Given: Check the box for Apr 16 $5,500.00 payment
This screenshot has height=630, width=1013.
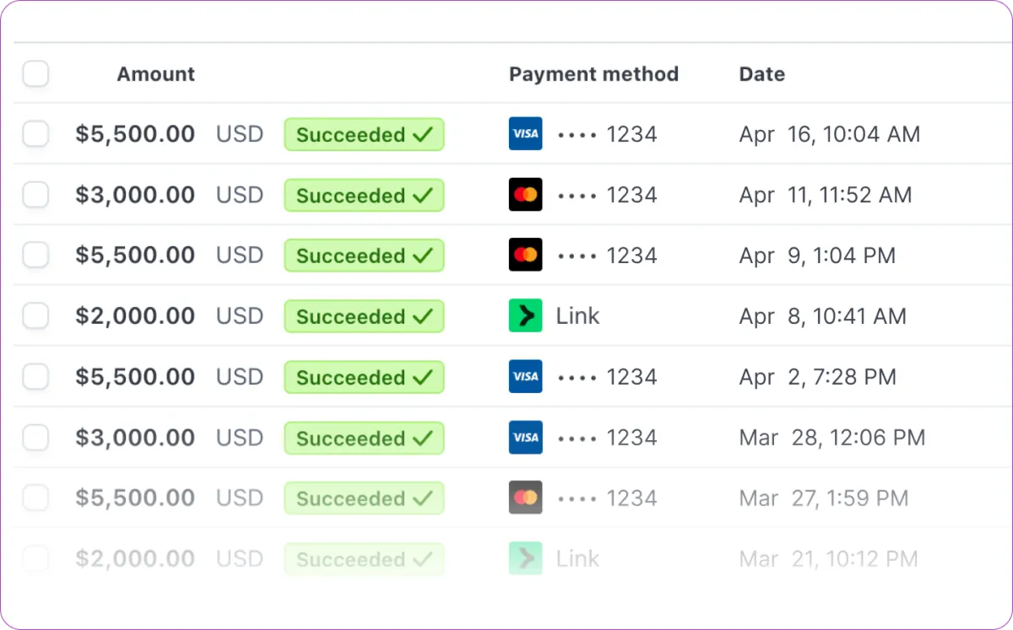Looking at the screenshot, I should click(x=35, y=134).
